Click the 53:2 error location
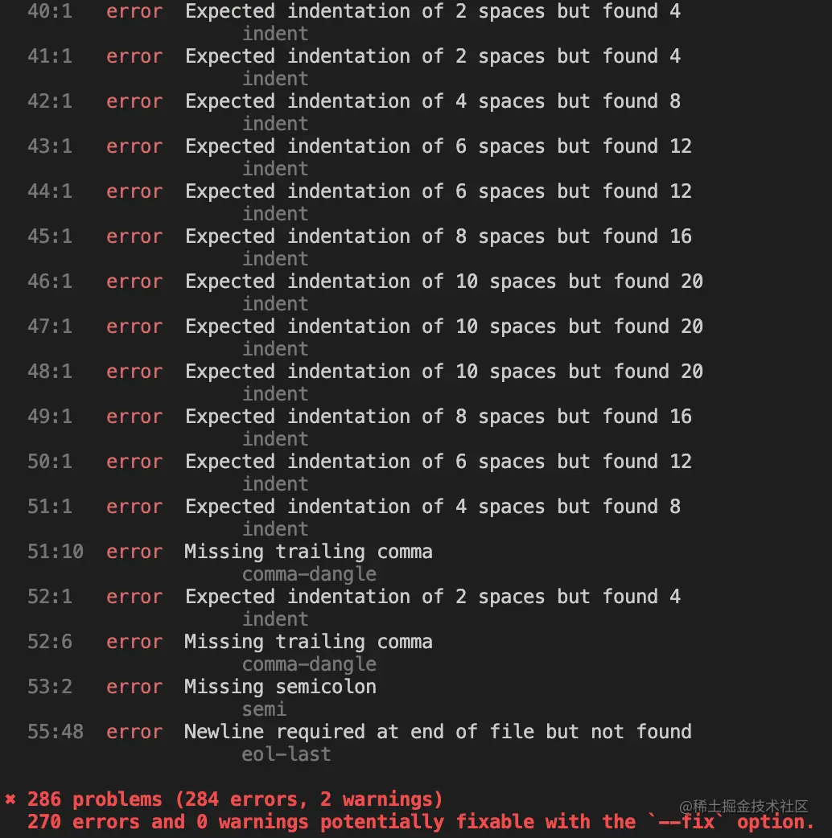 click(x=50, y=688)
